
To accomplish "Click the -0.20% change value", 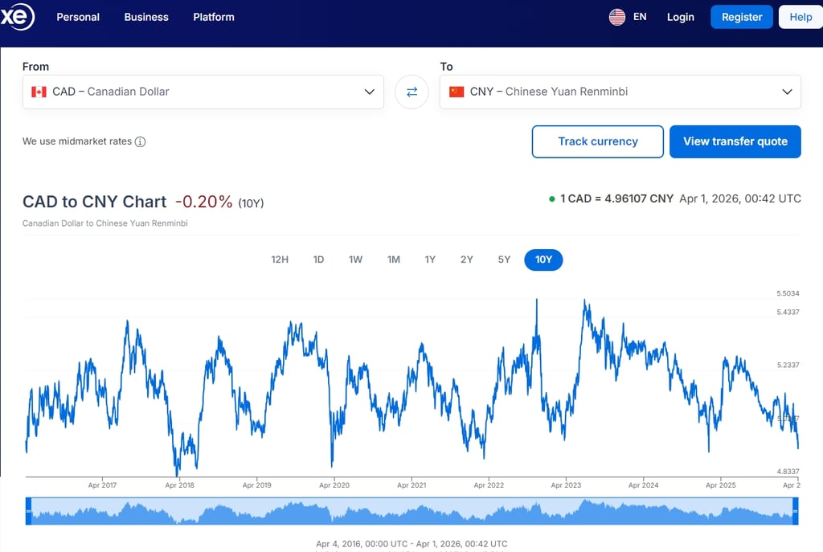I will pos(203,202).
